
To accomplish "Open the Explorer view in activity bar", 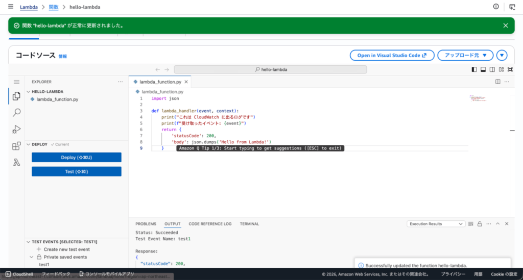I will [x=16, y=96].
